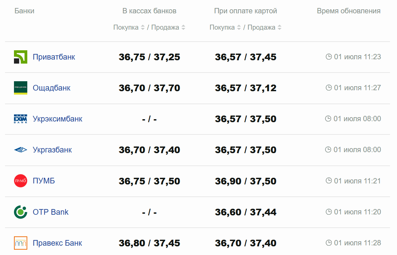Select the При оплате картой column header
The height and width of the screenshot is (255, 397).
246,11
